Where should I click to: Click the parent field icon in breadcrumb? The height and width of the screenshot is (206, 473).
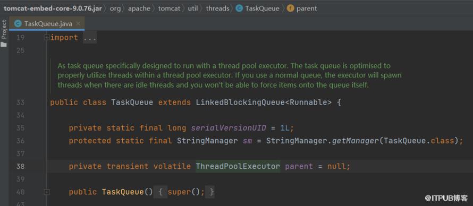(290, 8)
